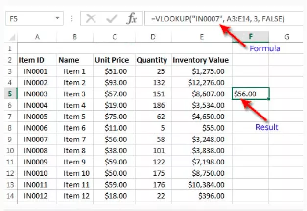The height and width of the screenshot is (211, 307).
Task: Open the Name Box dropdown arrow
Action: (58, 19)
